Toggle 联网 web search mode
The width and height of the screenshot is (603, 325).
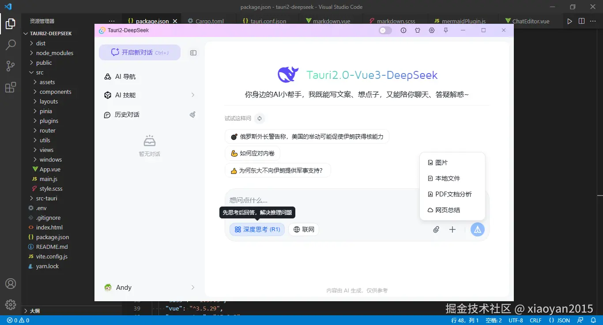coord(303,229)
